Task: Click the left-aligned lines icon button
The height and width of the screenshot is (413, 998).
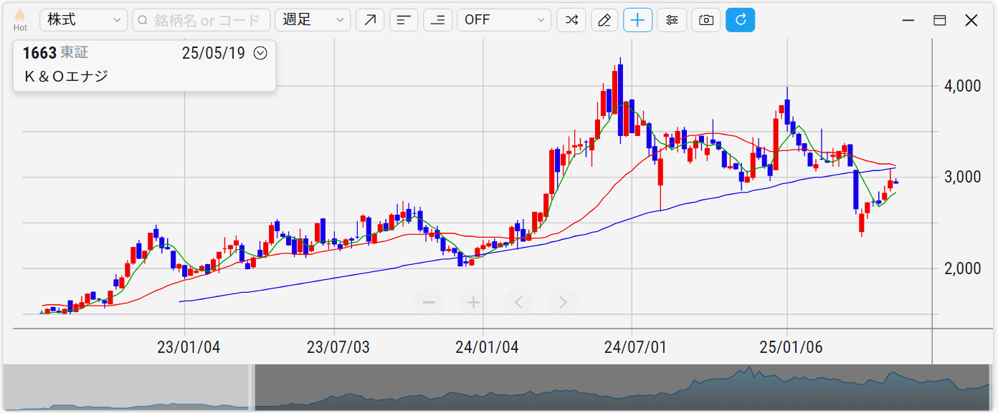Action: [x=404, y=20]
